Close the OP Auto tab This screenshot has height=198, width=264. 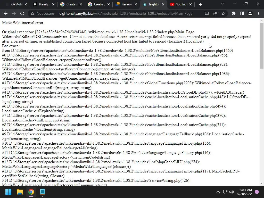point(26,5)
